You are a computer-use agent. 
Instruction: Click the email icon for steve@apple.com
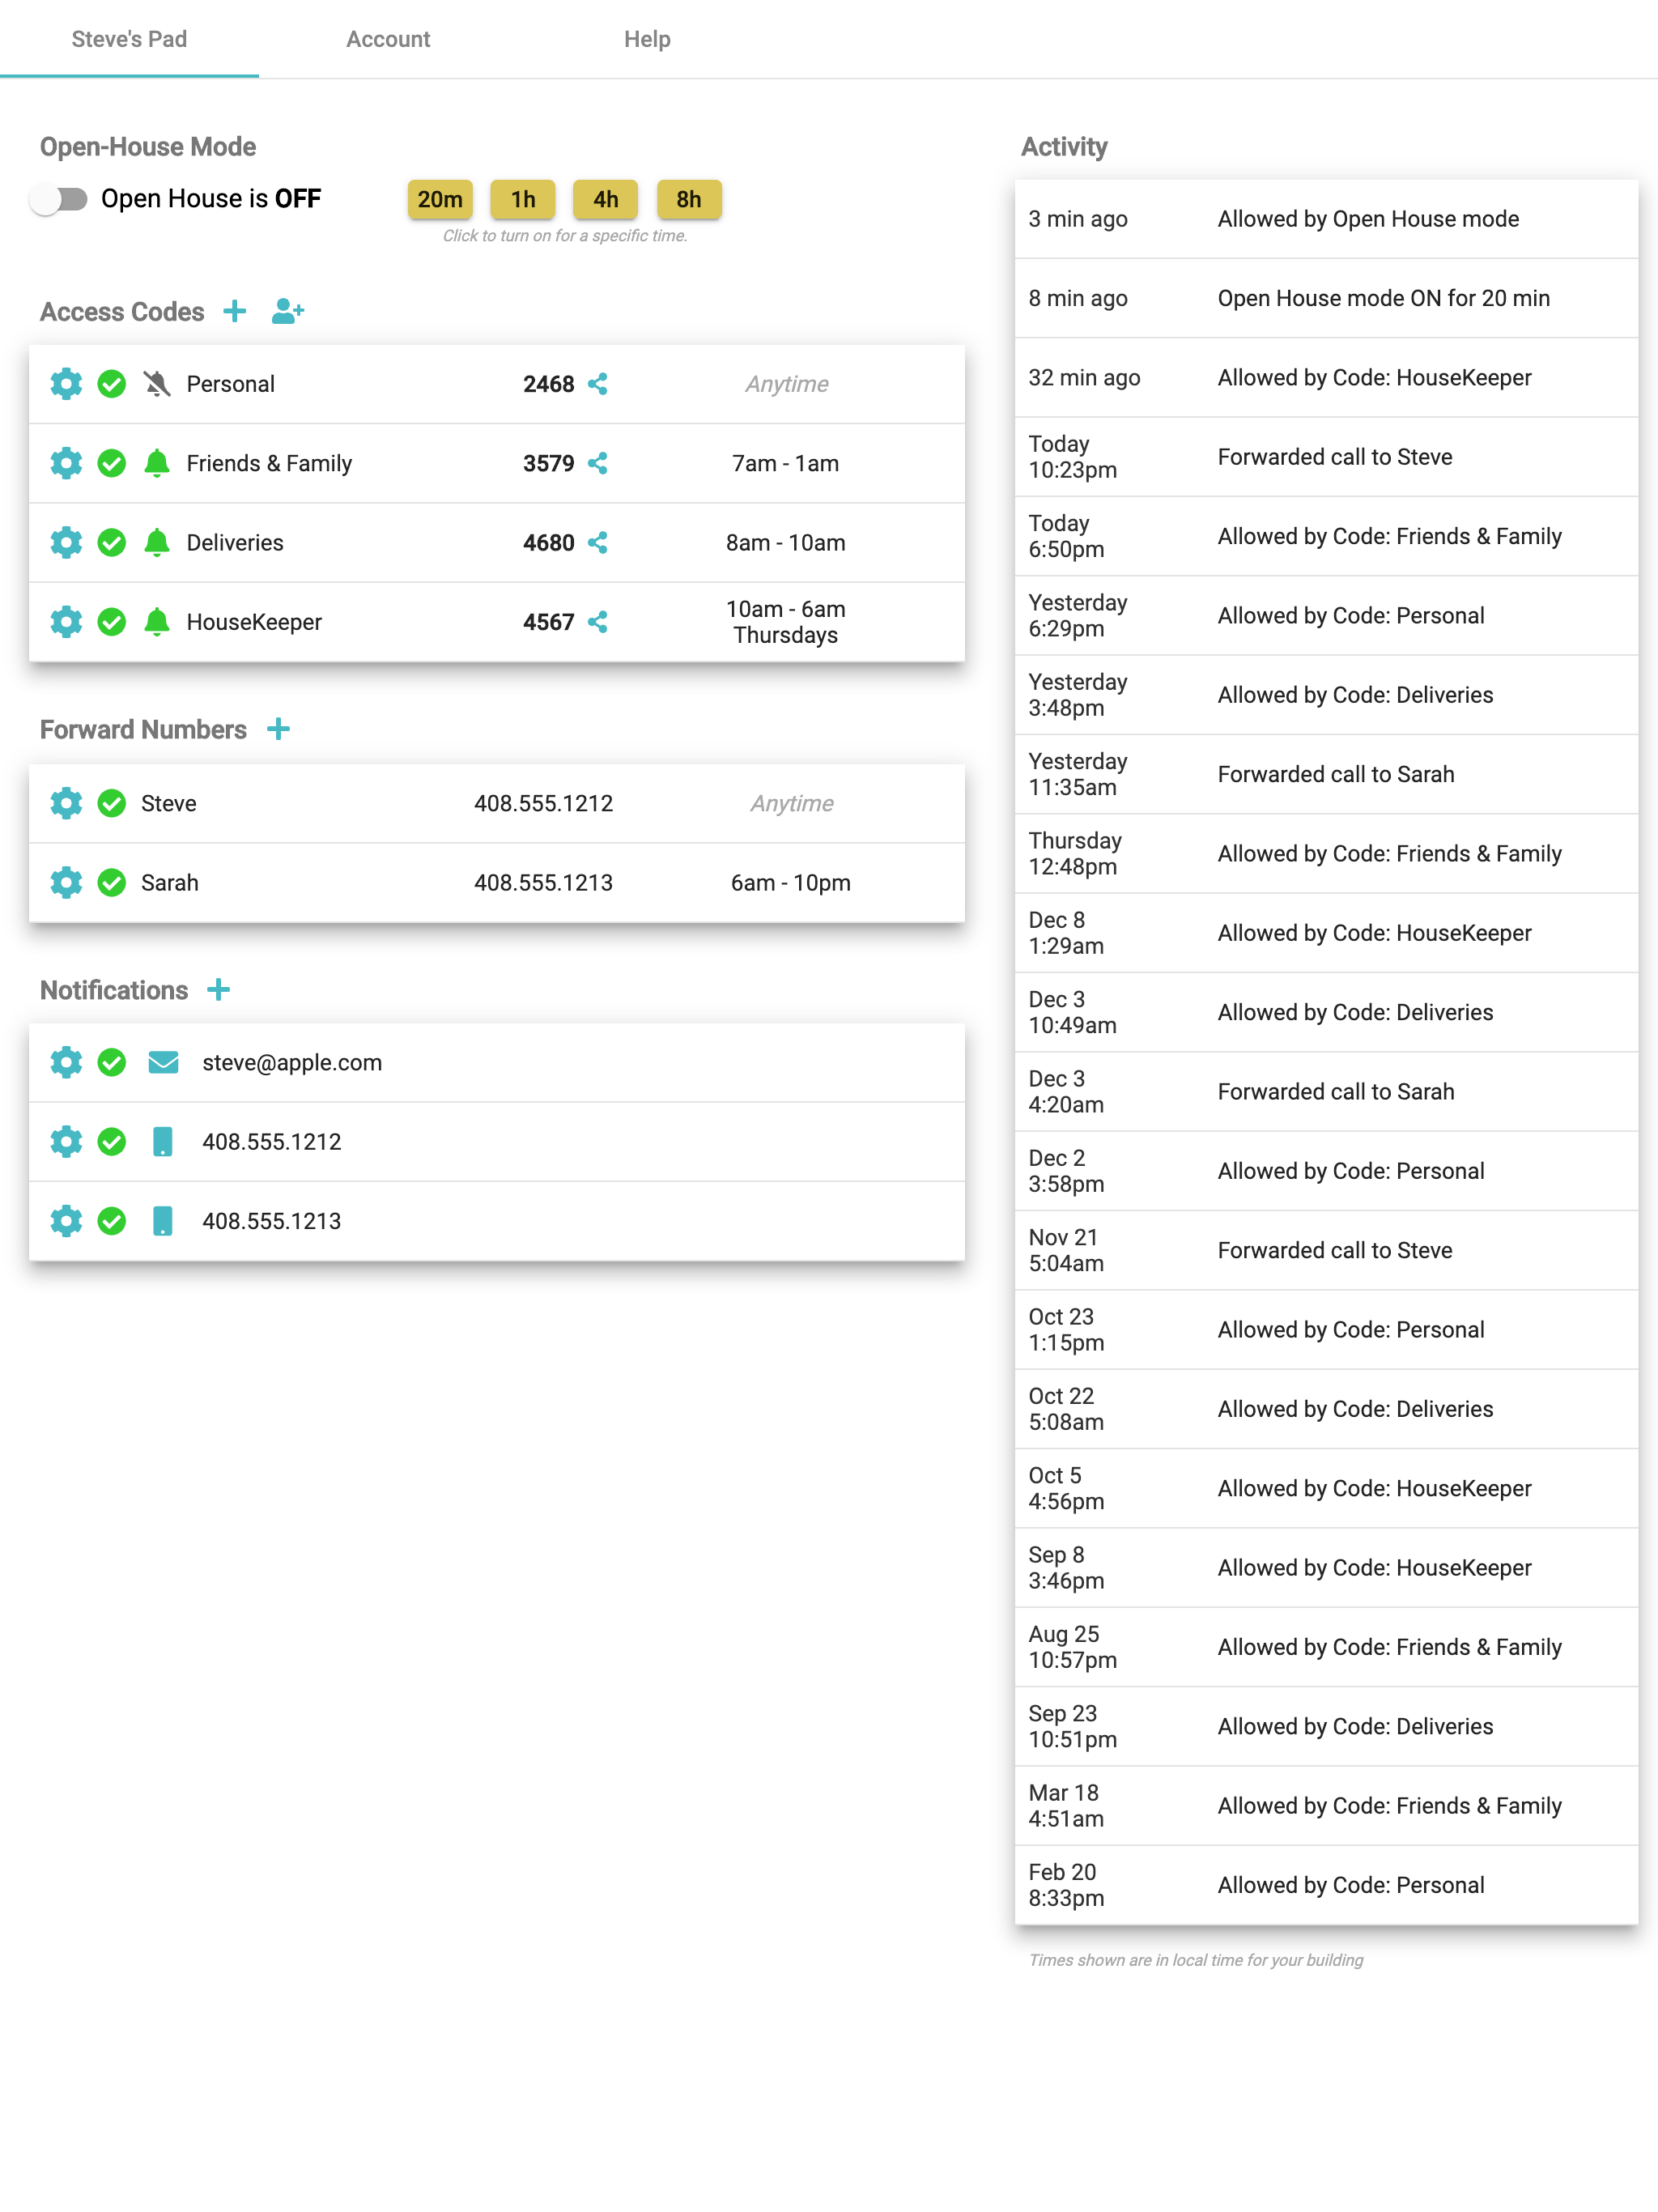(x=163, y=1062)
